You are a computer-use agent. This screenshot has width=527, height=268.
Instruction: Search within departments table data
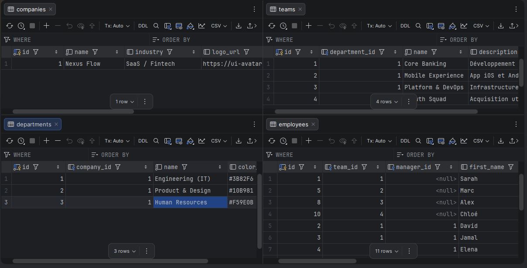156,141
